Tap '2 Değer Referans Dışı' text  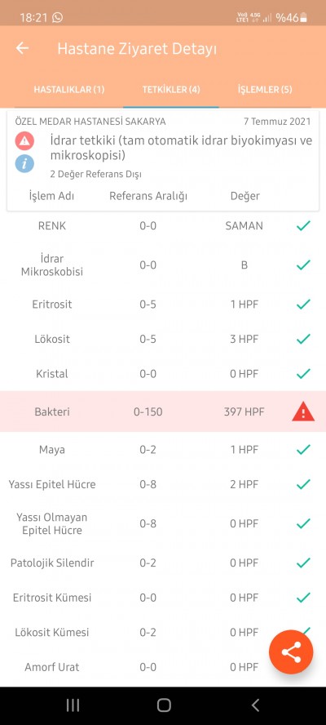click(x=95, y=175)
